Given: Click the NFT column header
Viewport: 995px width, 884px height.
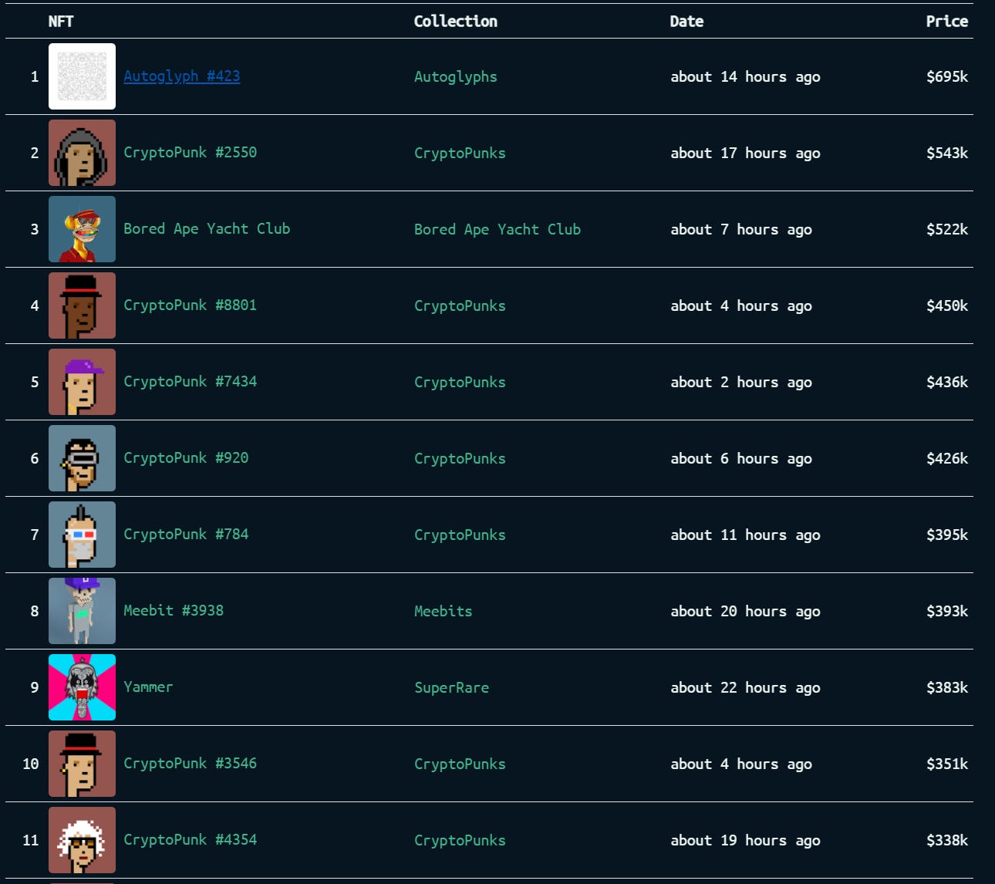Looking at the screenshot, I should (61, 22).
